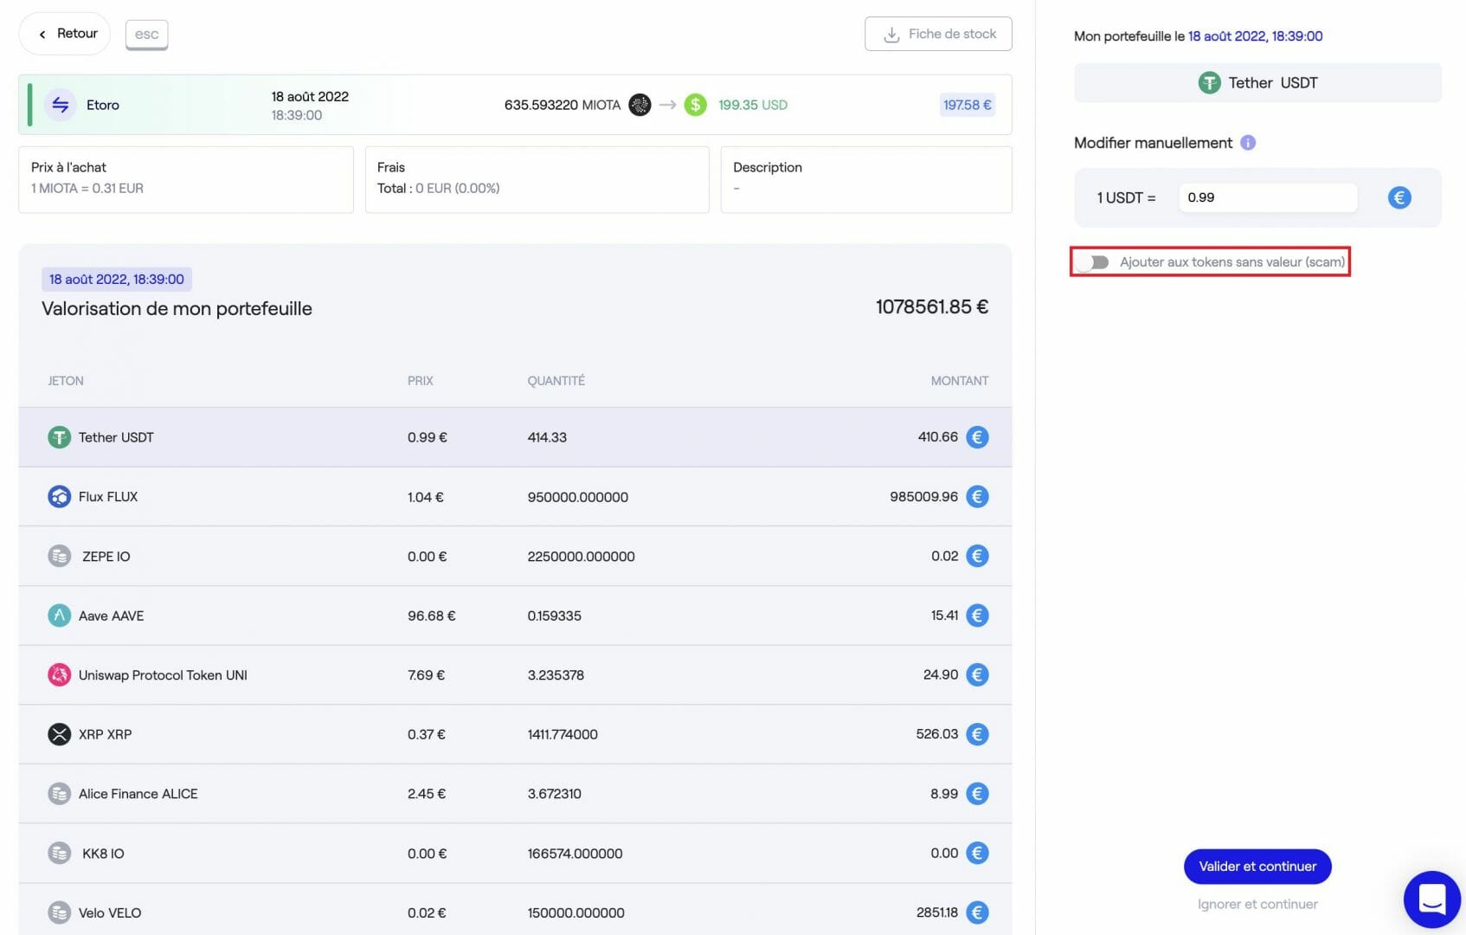Screen dimensions: 1466x935
Task: Click the euro icon in KK8 IO row
Action: 977,854
